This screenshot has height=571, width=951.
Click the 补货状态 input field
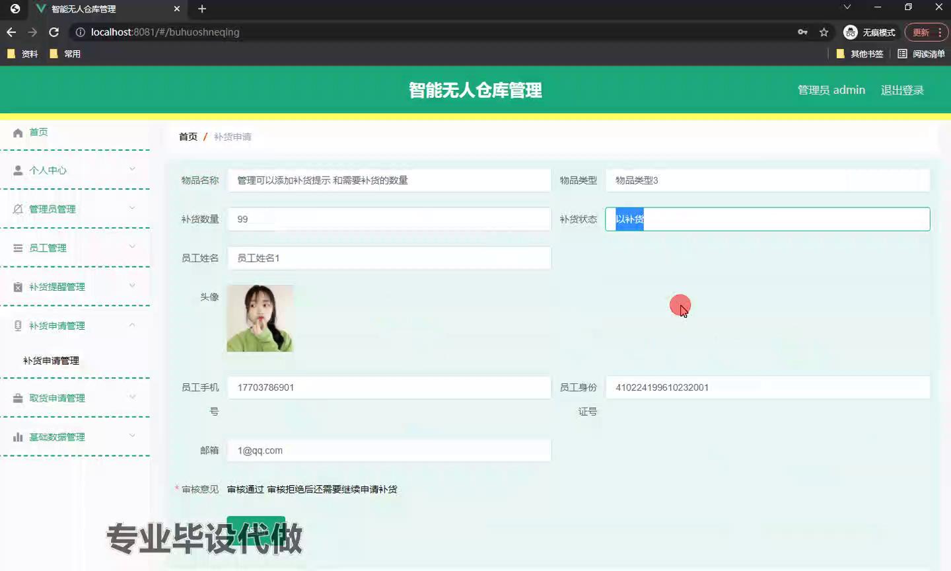[767, 219]
